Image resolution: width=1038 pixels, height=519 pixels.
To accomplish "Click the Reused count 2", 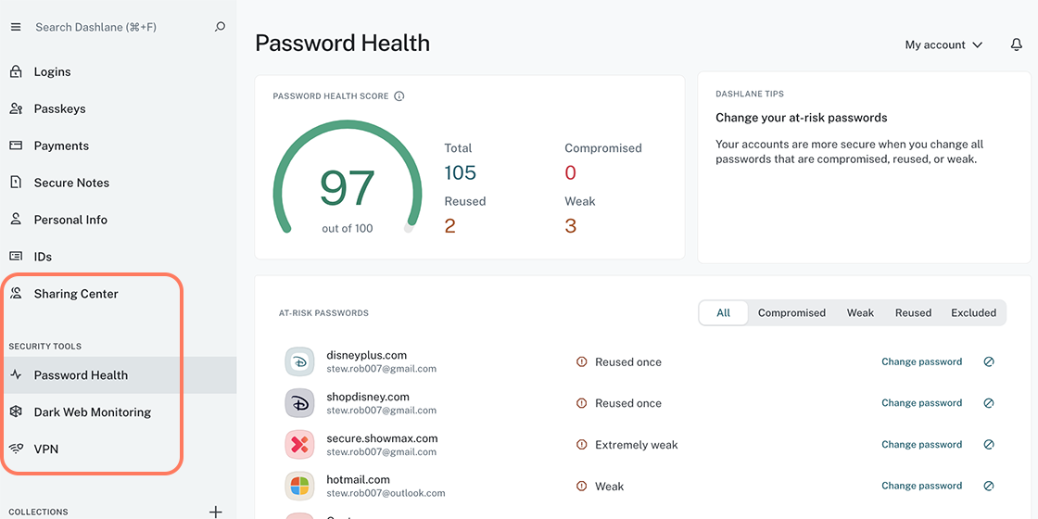I will [x=450, y=226].
